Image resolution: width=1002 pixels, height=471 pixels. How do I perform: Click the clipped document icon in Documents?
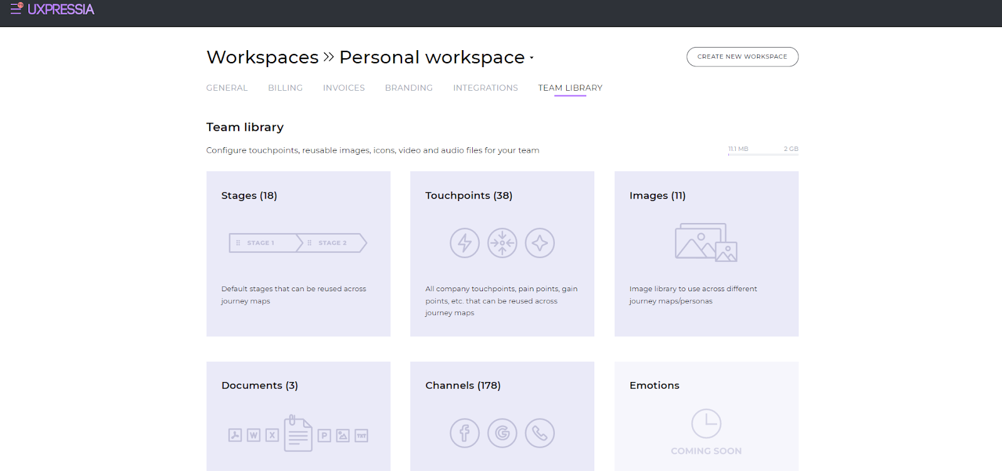[x=298, y=433]
